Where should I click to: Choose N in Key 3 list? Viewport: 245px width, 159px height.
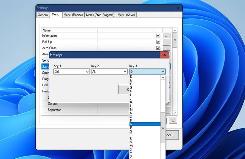145,113
